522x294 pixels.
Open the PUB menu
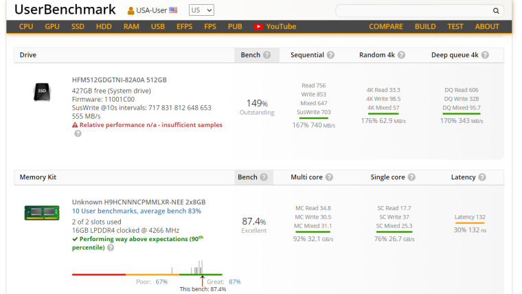pos(235,27)
